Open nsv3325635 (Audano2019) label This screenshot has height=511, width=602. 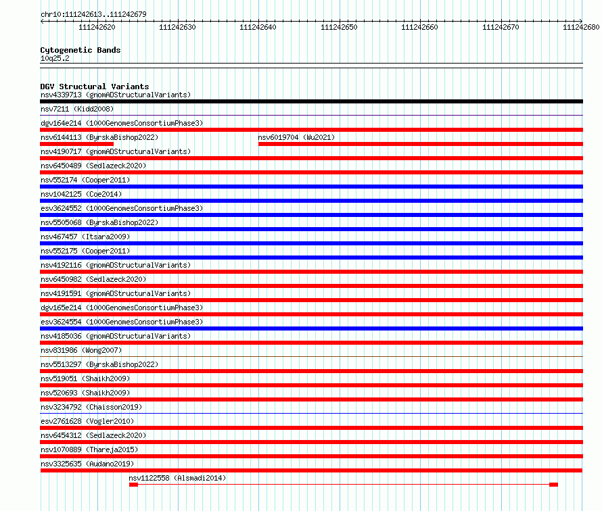click(87, 464)
